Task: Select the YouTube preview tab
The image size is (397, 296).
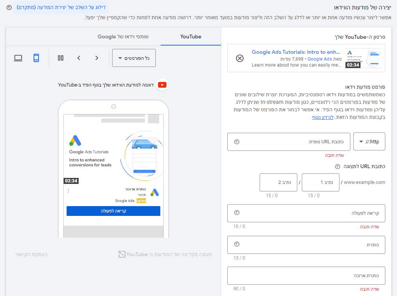Action: 191,37
